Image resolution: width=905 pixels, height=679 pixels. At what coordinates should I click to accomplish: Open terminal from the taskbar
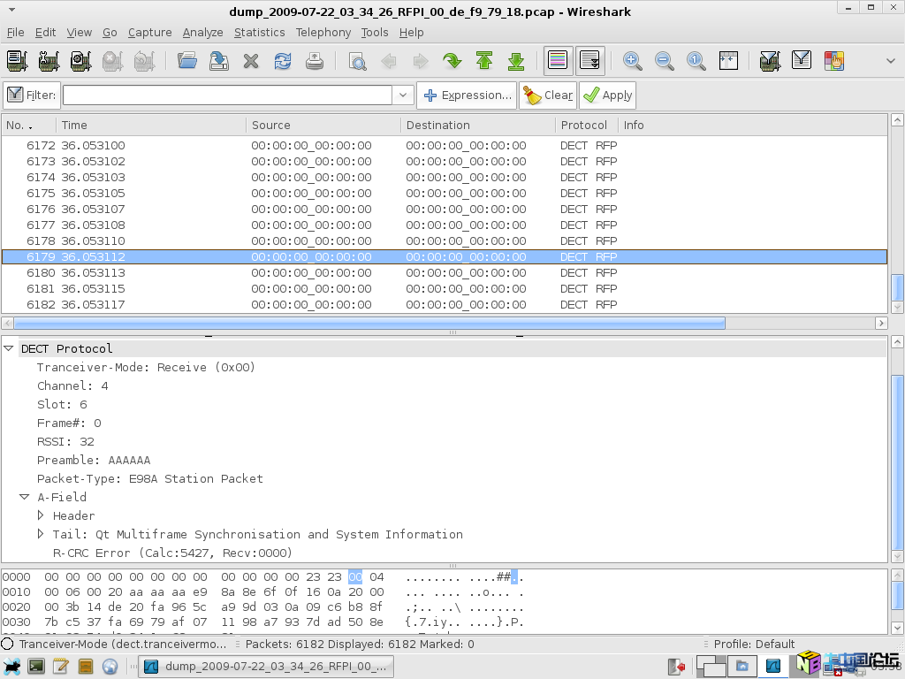click(x=36, y=666)
